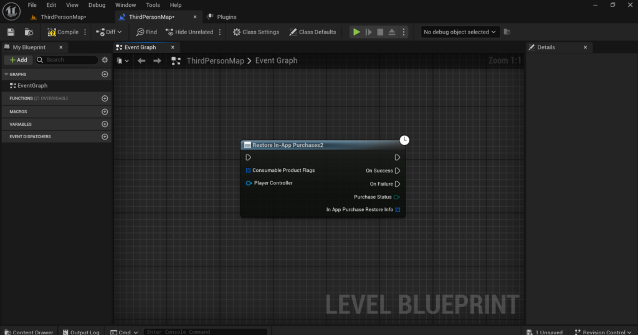Focus the My Blueprint search field
The image size is (638, 335).
(x=67, y=60)
